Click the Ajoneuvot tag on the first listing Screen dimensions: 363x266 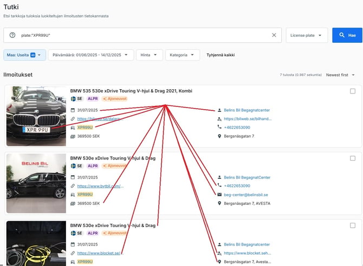[x=115, y=99]
